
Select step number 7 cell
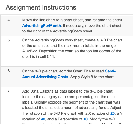pyautogui.click(x=8, y=105)
